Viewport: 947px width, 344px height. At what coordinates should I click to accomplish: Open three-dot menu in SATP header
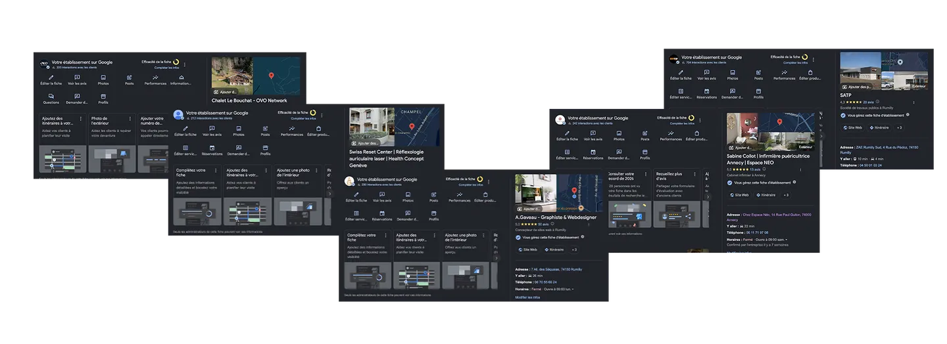click(x=813, y=59)
